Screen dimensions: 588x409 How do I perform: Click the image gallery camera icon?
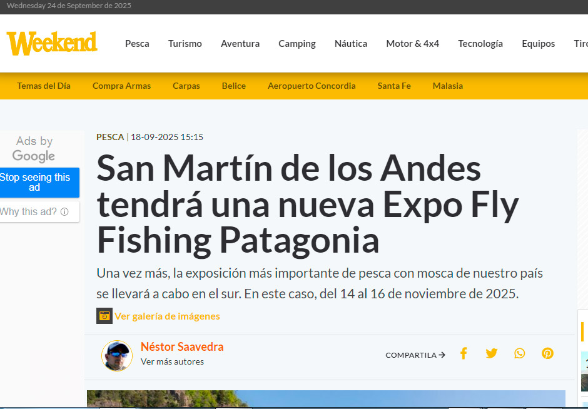pos(104,316)
